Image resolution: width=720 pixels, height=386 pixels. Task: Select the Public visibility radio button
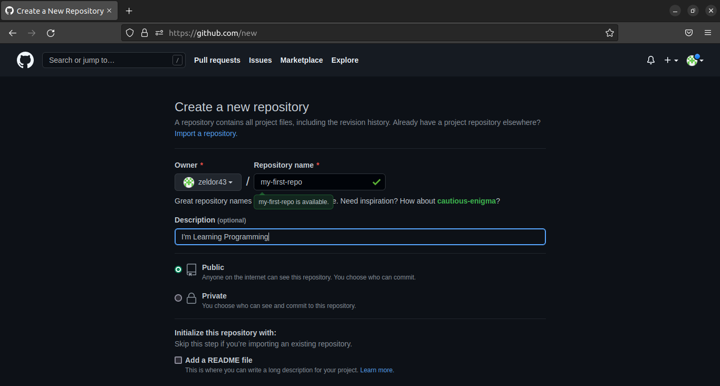click(178, 269)
